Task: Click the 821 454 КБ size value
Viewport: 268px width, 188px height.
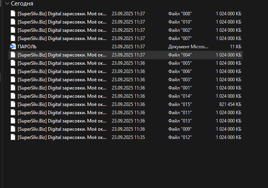Action: 230,104
